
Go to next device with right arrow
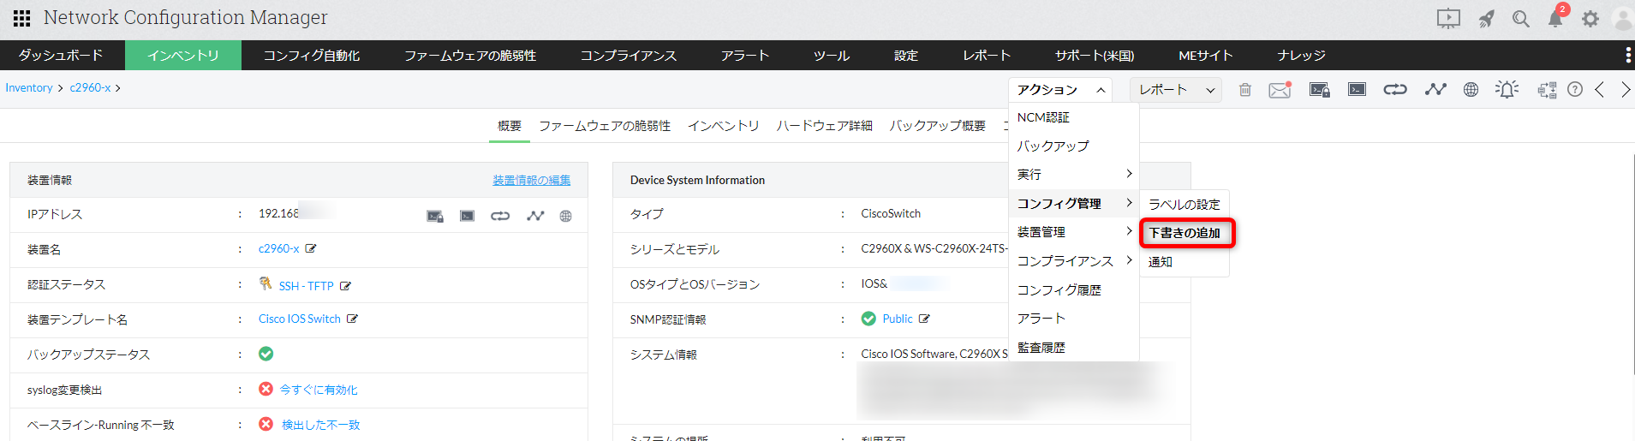[1625, 90]
